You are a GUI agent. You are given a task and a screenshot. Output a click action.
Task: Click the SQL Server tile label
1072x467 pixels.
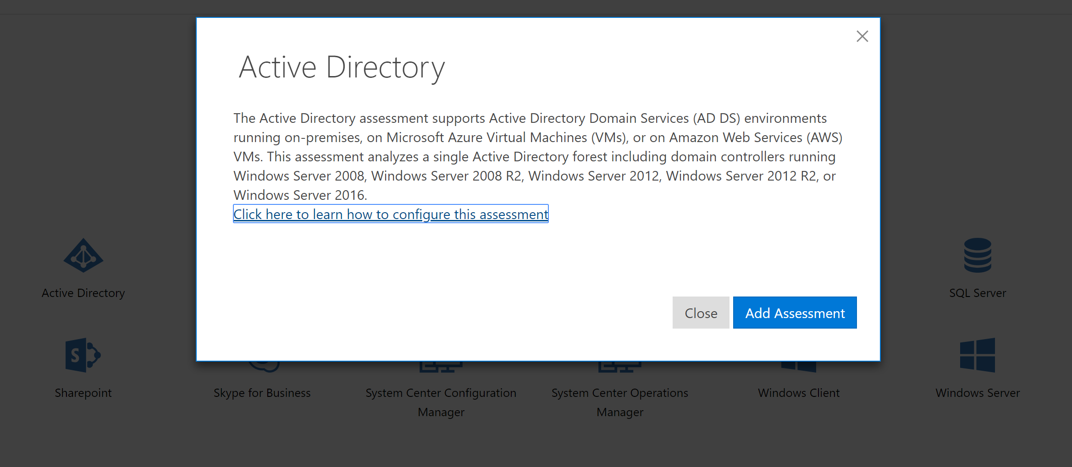978,293
